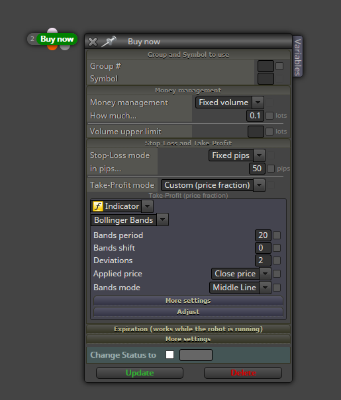Click the Group and Symbol to use header
This screenshot has width=341, height=400.
188,55
